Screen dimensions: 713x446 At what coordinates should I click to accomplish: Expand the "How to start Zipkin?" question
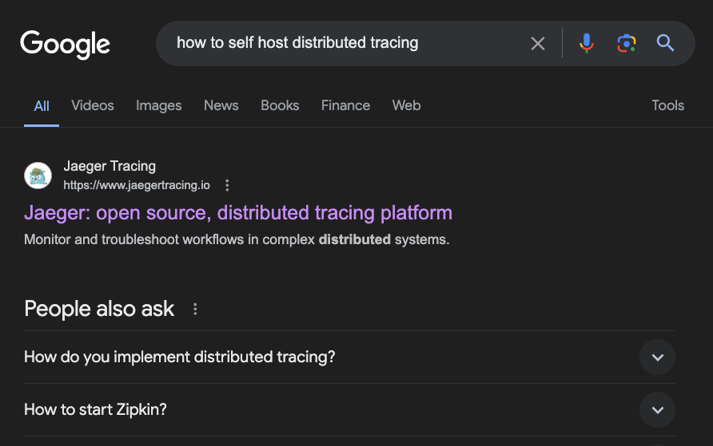point(657,410)
